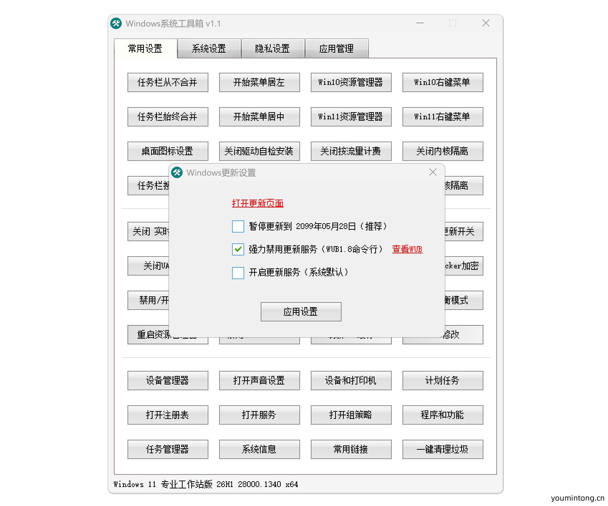
Task: Click the toolbox icon in the main title bar
Action: coord(116,23)
